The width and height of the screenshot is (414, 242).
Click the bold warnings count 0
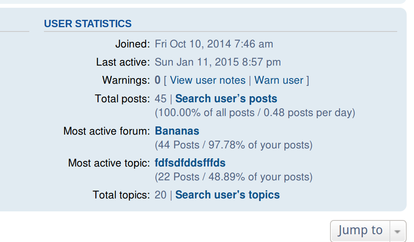tap(157, 80)
